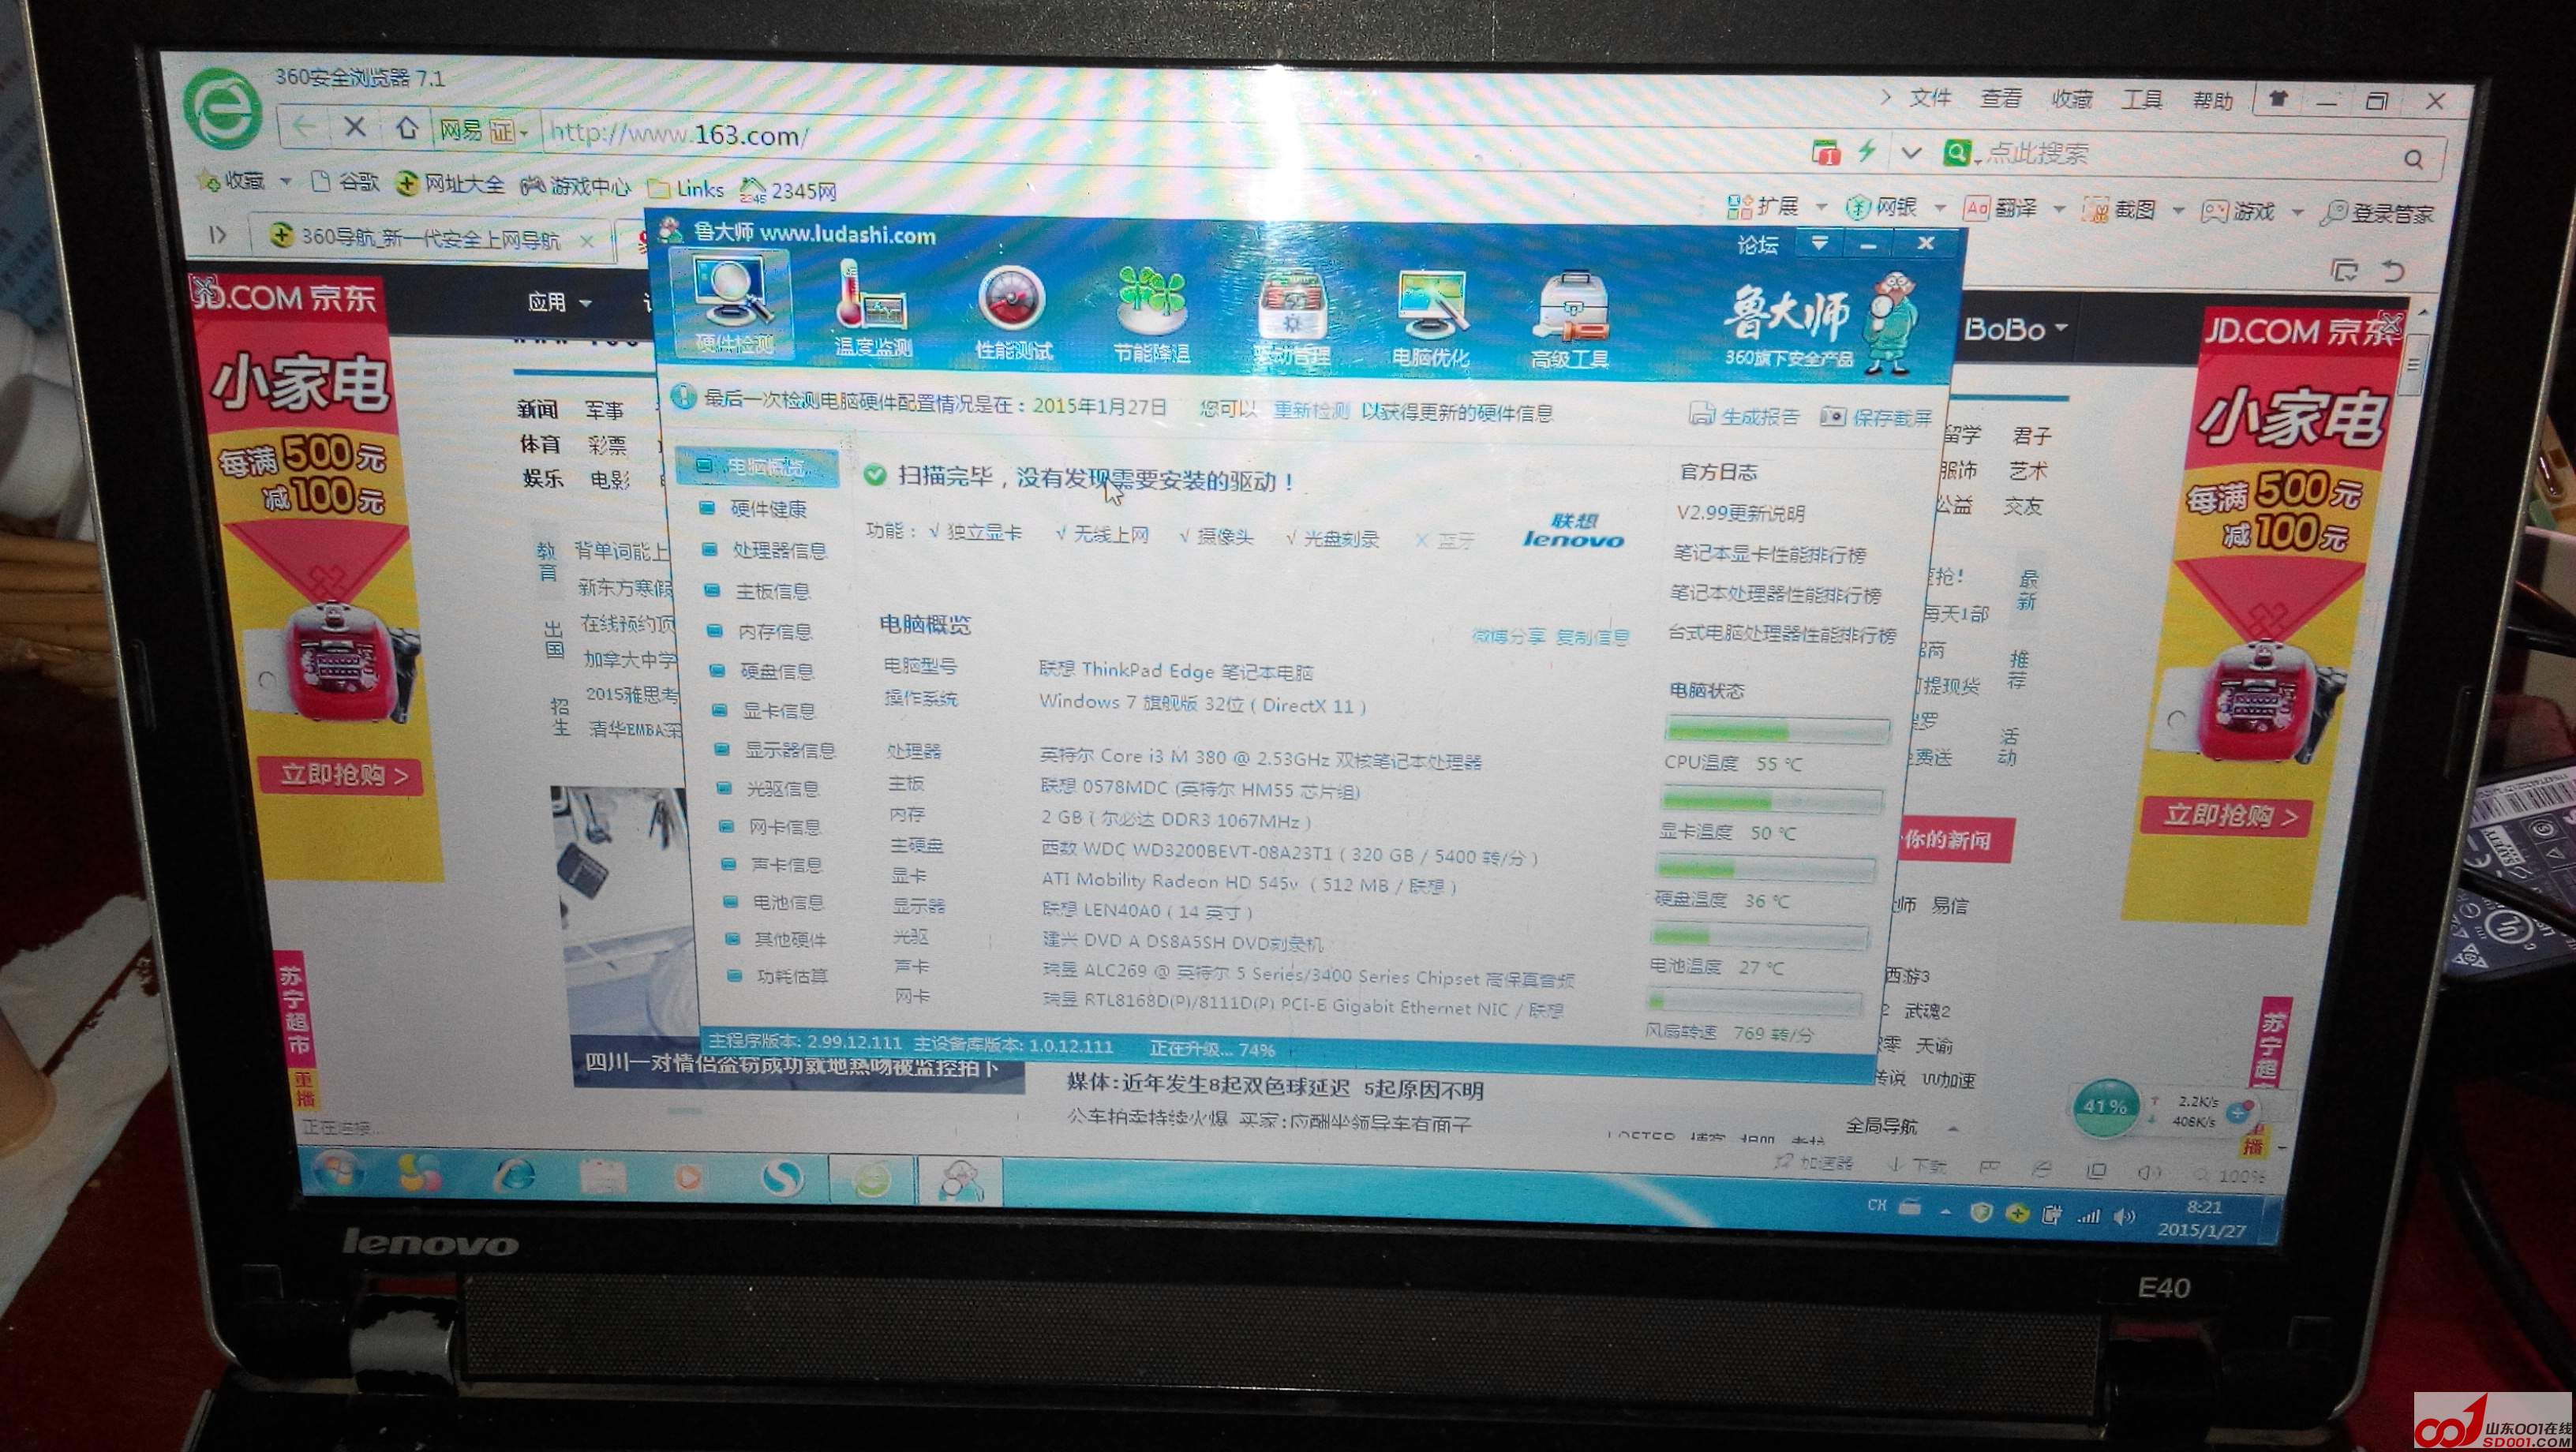The width and height of the screenshot is (2576, 1452).
Task: Open 工具 menu in browser
Action: (x=2142, y=100)
